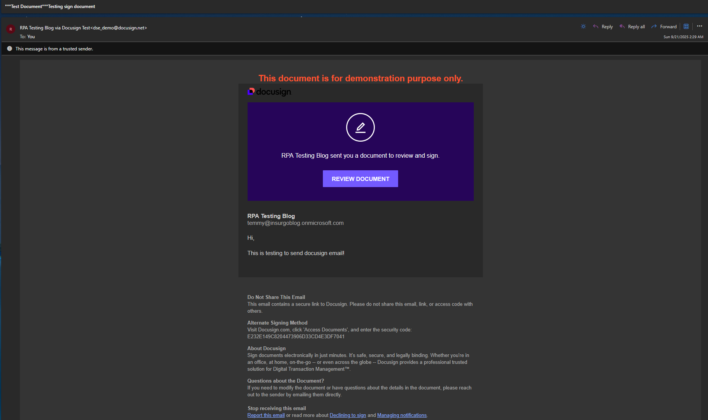Image resolution: width=708 pixels, height=420 pixels.
Task: Click the Reply button label
Action: coord(607,27)
